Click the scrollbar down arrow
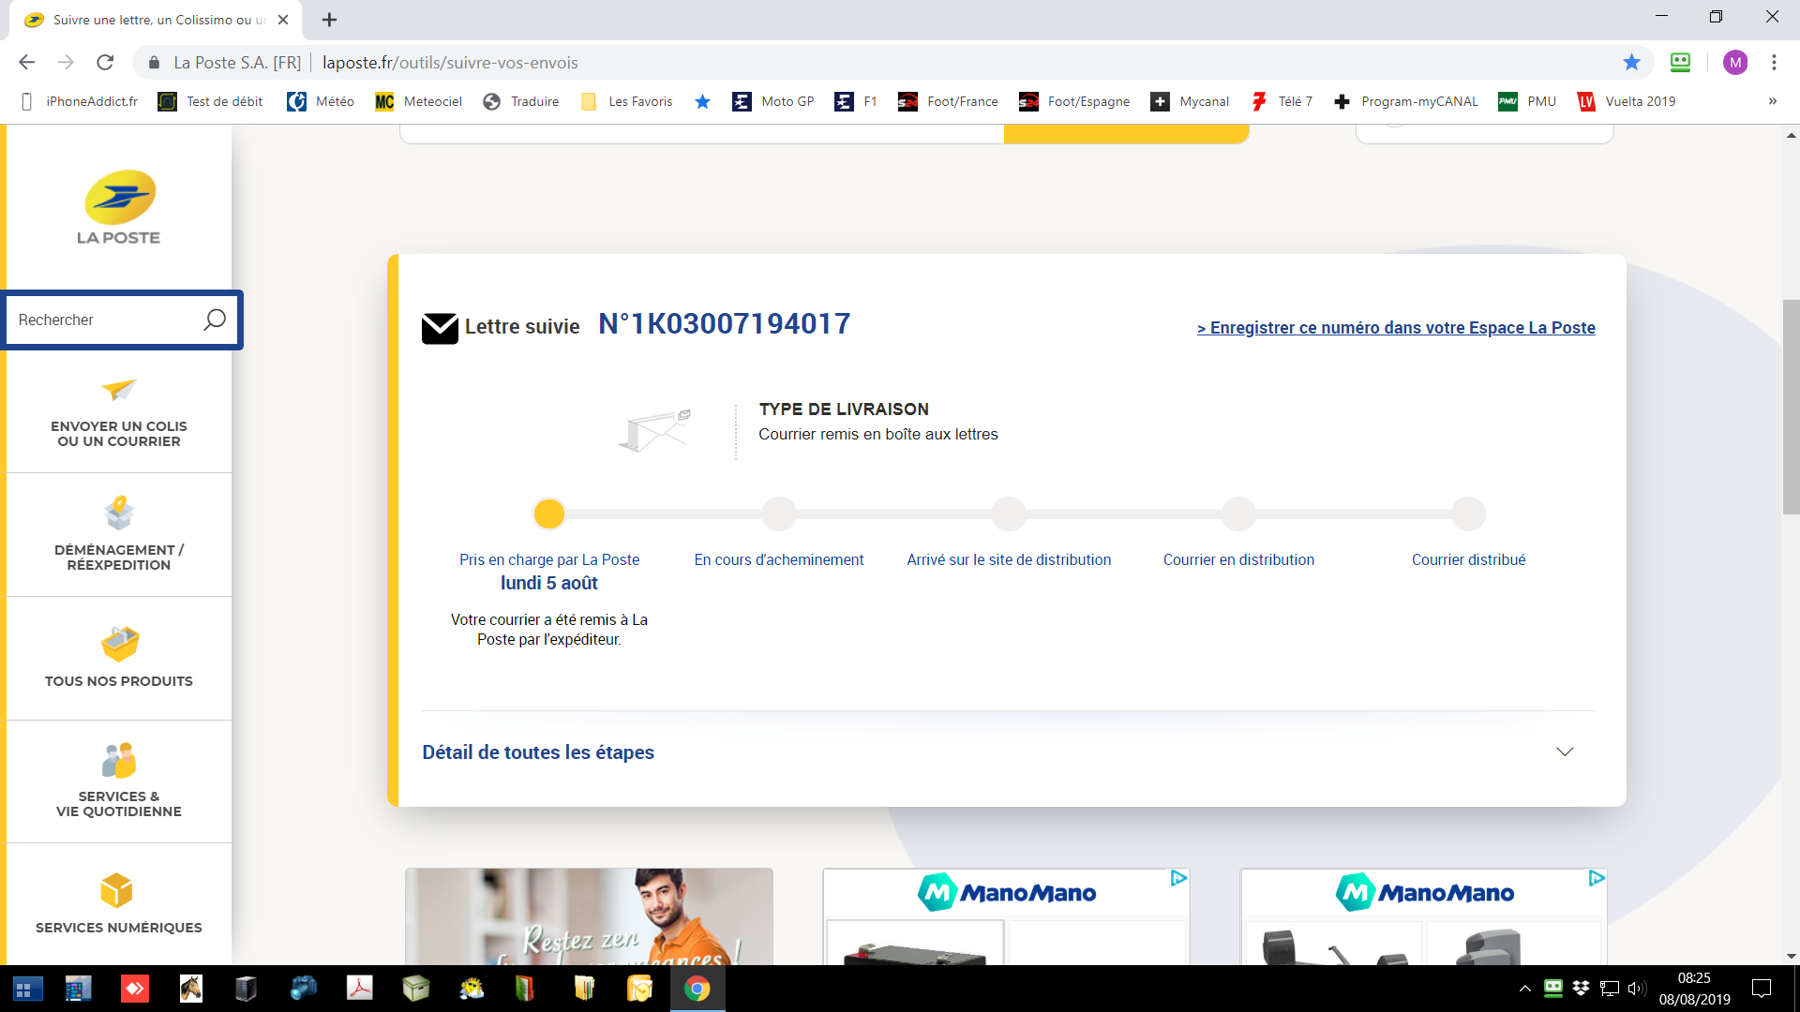1800x1012 pixels. click(x=1791, y=957)
